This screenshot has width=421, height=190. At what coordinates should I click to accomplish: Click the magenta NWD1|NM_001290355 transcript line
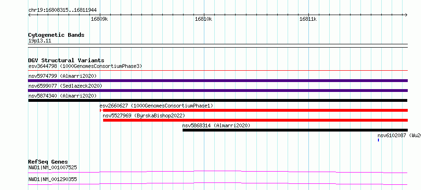[218, 183]
